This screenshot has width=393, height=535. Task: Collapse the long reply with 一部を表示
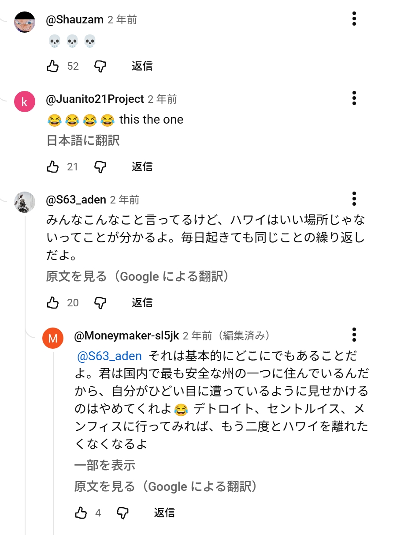(104, 465)
